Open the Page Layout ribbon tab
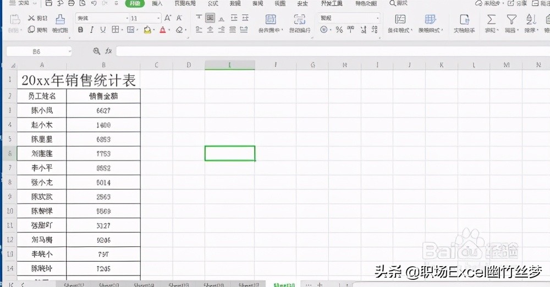This screenshot has width=550, height=287. pos(185,3)
